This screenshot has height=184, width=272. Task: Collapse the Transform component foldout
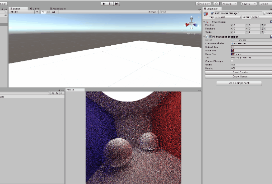pos(204,22)
